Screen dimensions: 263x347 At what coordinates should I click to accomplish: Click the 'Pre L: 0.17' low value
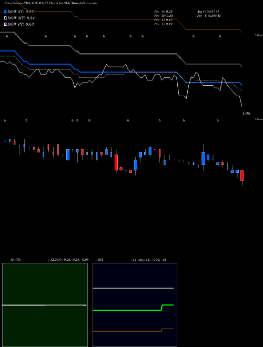point(164,20)
